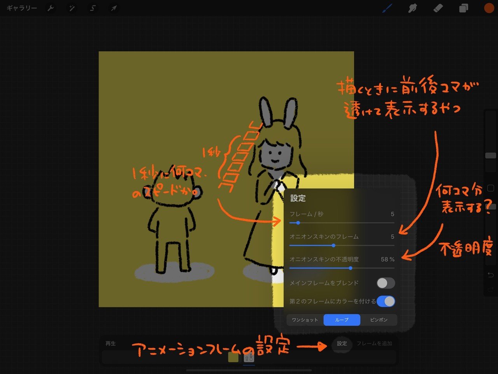Open the animation 設定 popup
Viewport: 498px width, 374px height.
[x=342, y=344]
